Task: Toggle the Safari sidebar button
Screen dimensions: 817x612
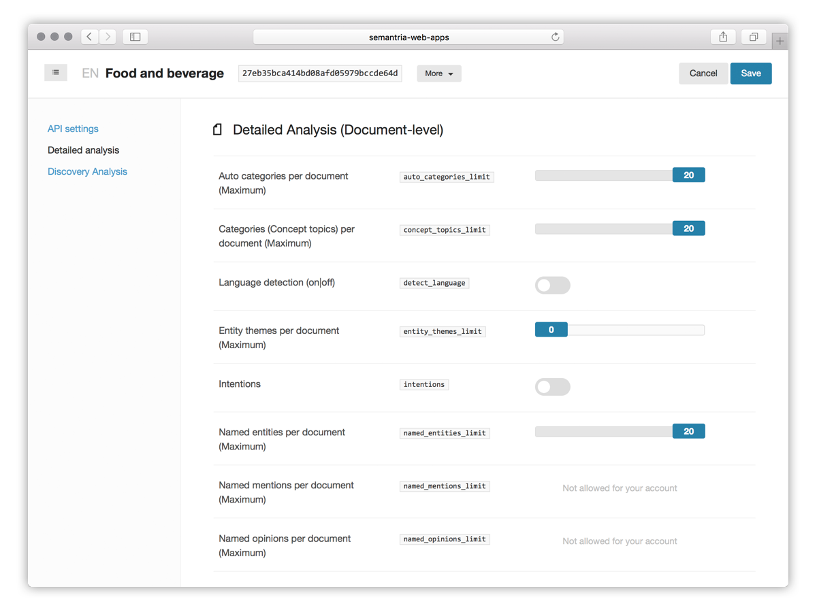Action: pos(135,37)
